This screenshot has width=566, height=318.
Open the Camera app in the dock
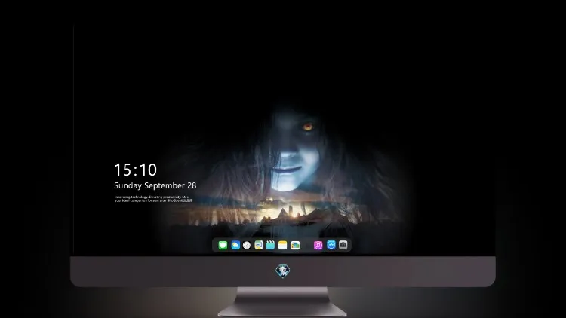(x=343, y=245)
